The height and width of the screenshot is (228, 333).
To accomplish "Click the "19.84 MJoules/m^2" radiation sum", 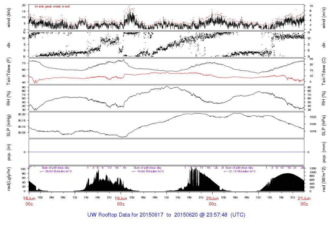I will (150, 171).
